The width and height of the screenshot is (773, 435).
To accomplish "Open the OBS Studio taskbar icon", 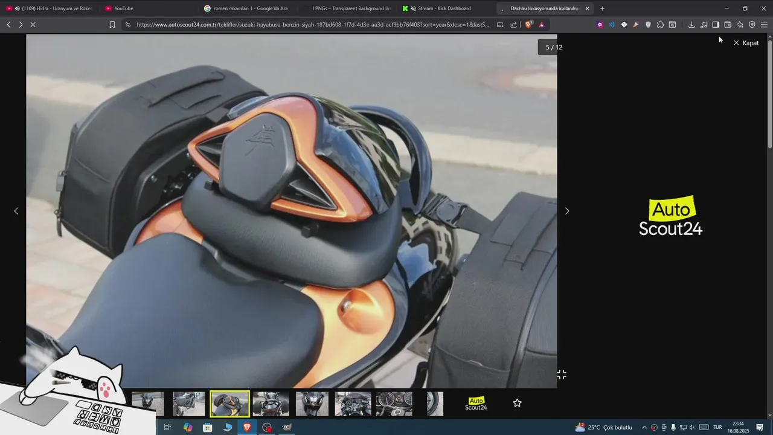I will pos(267,427).
